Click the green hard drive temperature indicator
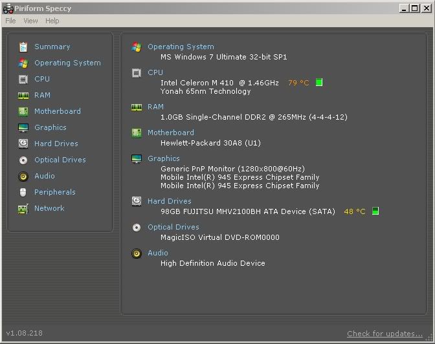435x344 pixels. point(375,211)
